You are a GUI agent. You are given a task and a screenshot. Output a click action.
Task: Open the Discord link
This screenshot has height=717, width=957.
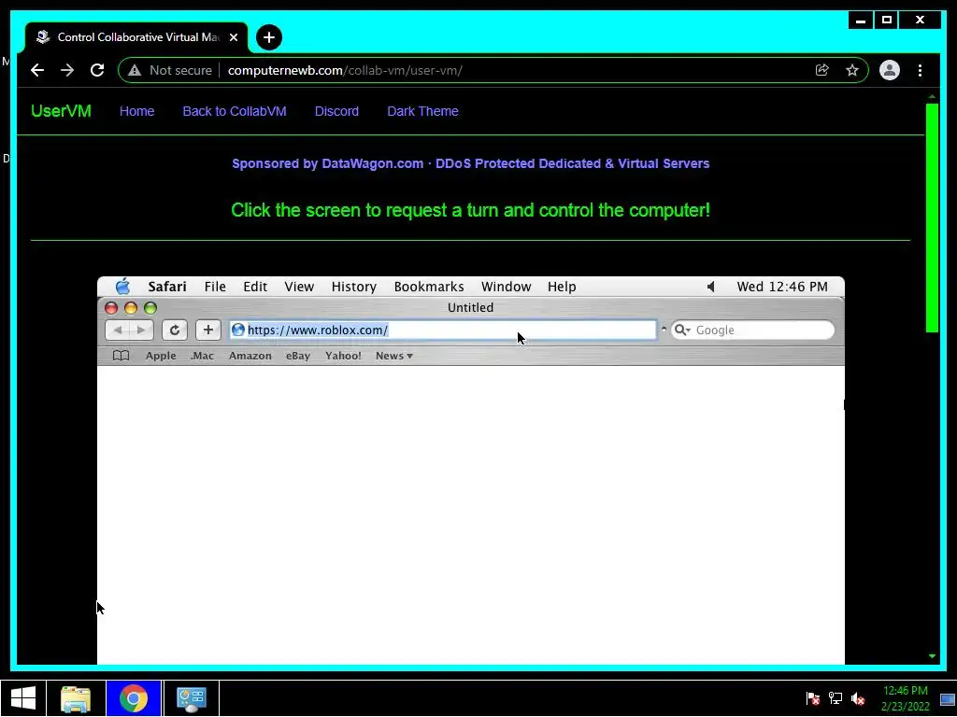coord(336,111)
